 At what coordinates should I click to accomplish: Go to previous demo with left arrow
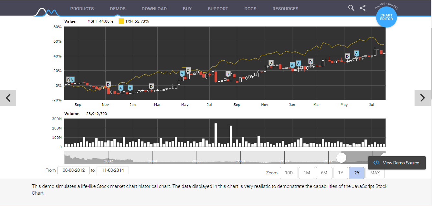8,98
